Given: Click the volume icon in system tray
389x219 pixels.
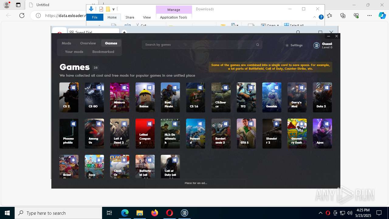Looking at the screenshot, I should point(349,213).
